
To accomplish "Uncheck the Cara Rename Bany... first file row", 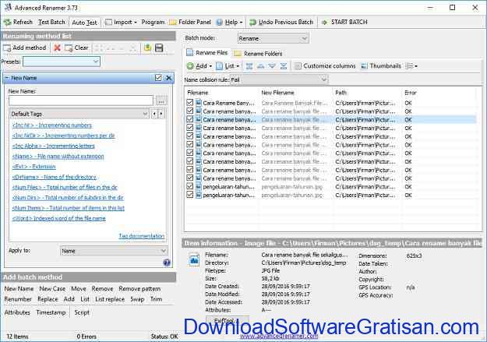I will (190, 103).
